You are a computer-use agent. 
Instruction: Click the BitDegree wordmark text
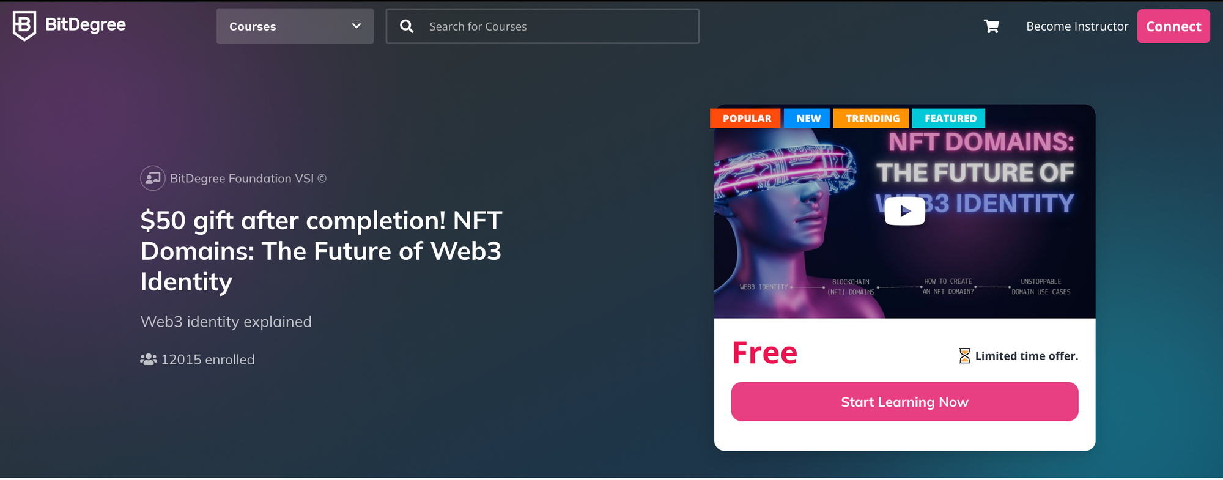click(x=86, y=25)
